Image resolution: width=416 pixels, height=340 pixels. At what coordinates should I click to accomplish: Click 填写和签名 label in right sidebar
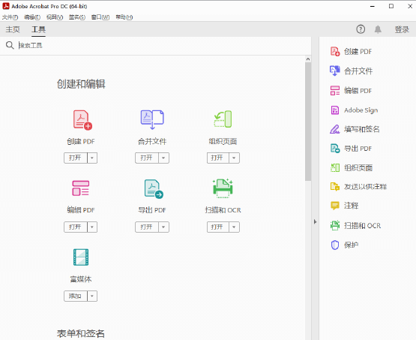click(361, 129)
